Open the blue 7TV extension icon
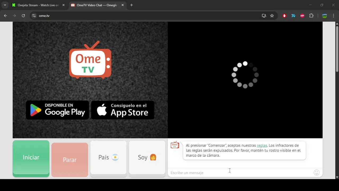The height and width of the screenshot is (191, 339). coord(293,16)
